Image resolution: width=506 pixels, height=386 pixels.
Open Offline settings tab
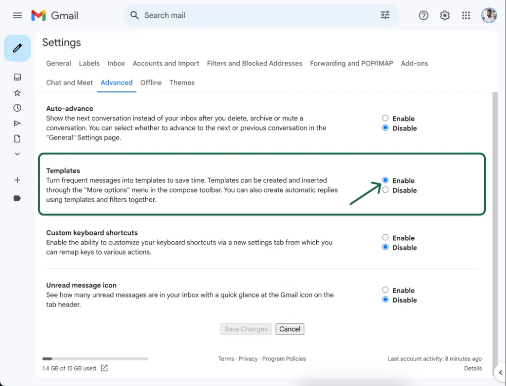pyautogui.click(x=151, y=83)
